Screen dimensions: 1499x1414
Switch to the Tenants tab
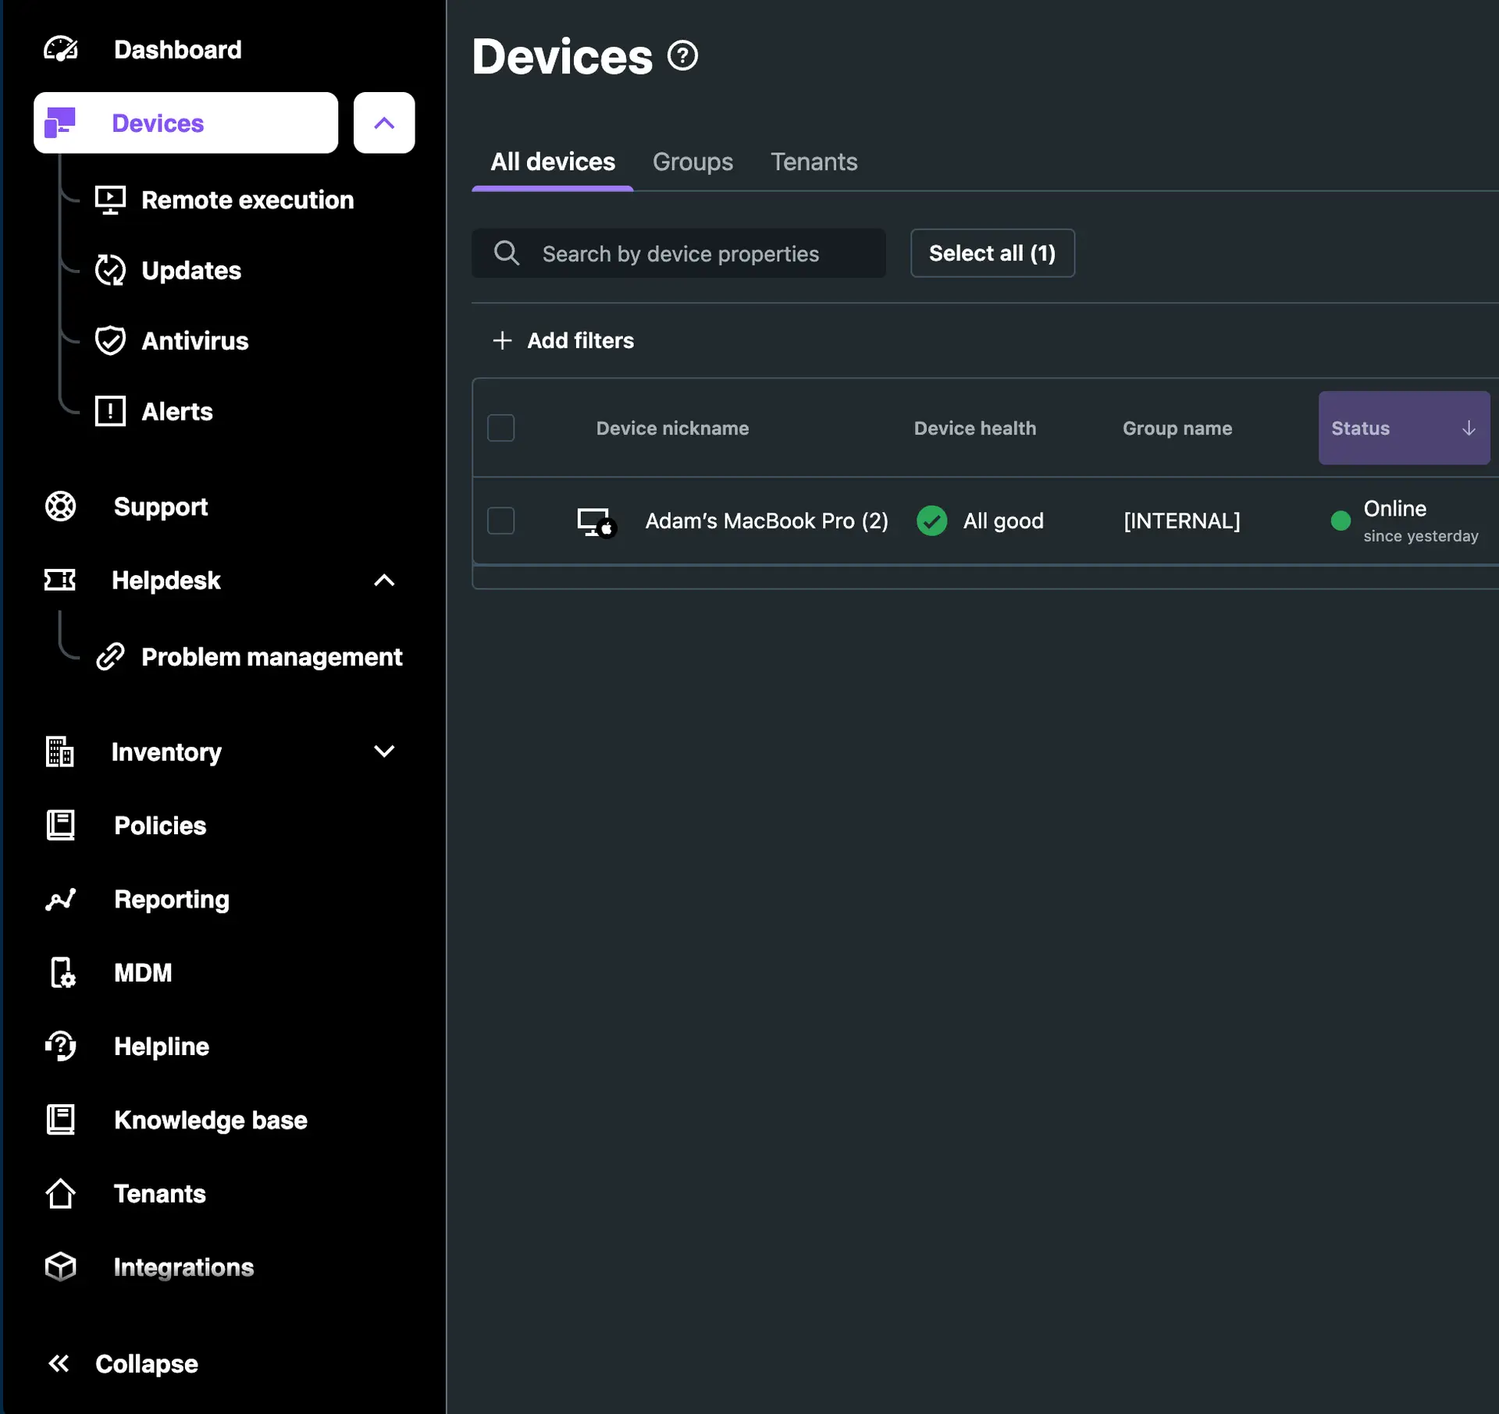(x=814, y=162)
